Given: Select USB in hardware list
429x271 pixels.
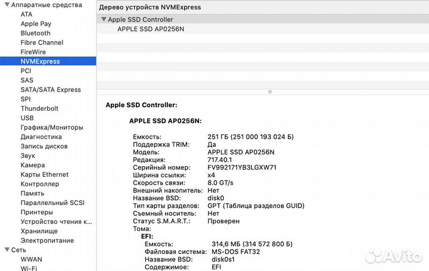Looking at the screenshot, I should [27, 118].
